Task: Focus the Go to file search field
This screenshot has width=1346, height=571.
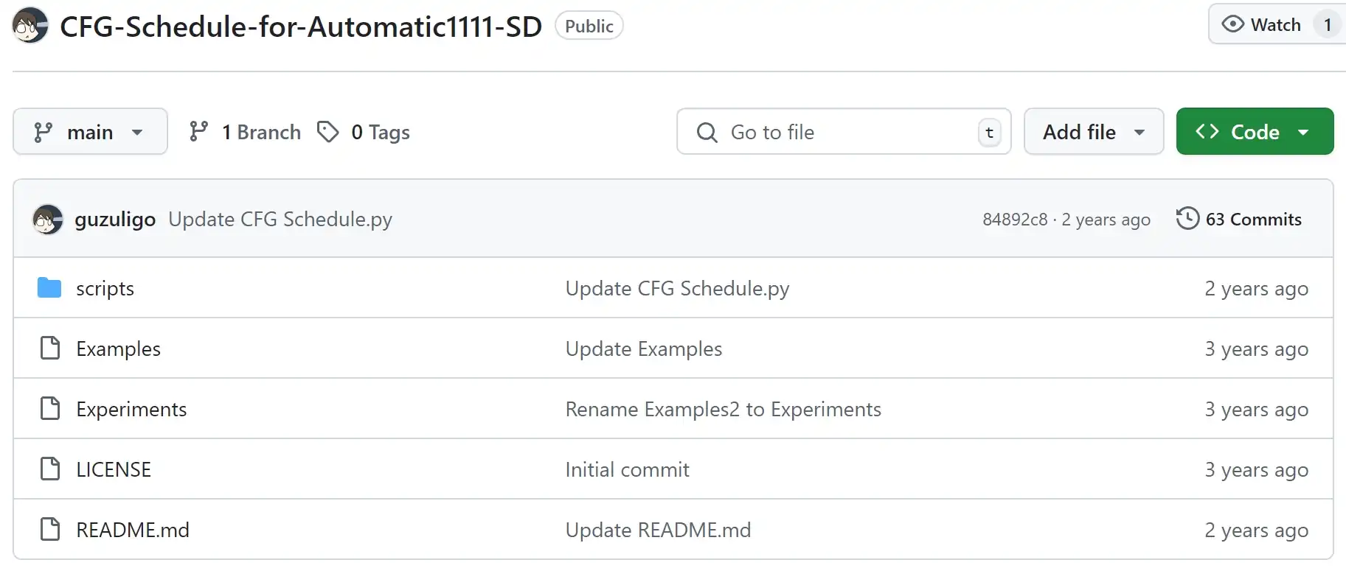Action: pos(844,131)
